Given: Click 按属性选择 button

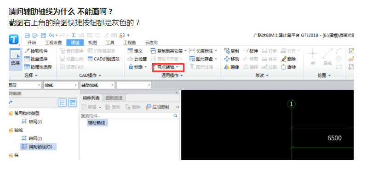Looking at the screenshot, I should [x=38, y=67].
